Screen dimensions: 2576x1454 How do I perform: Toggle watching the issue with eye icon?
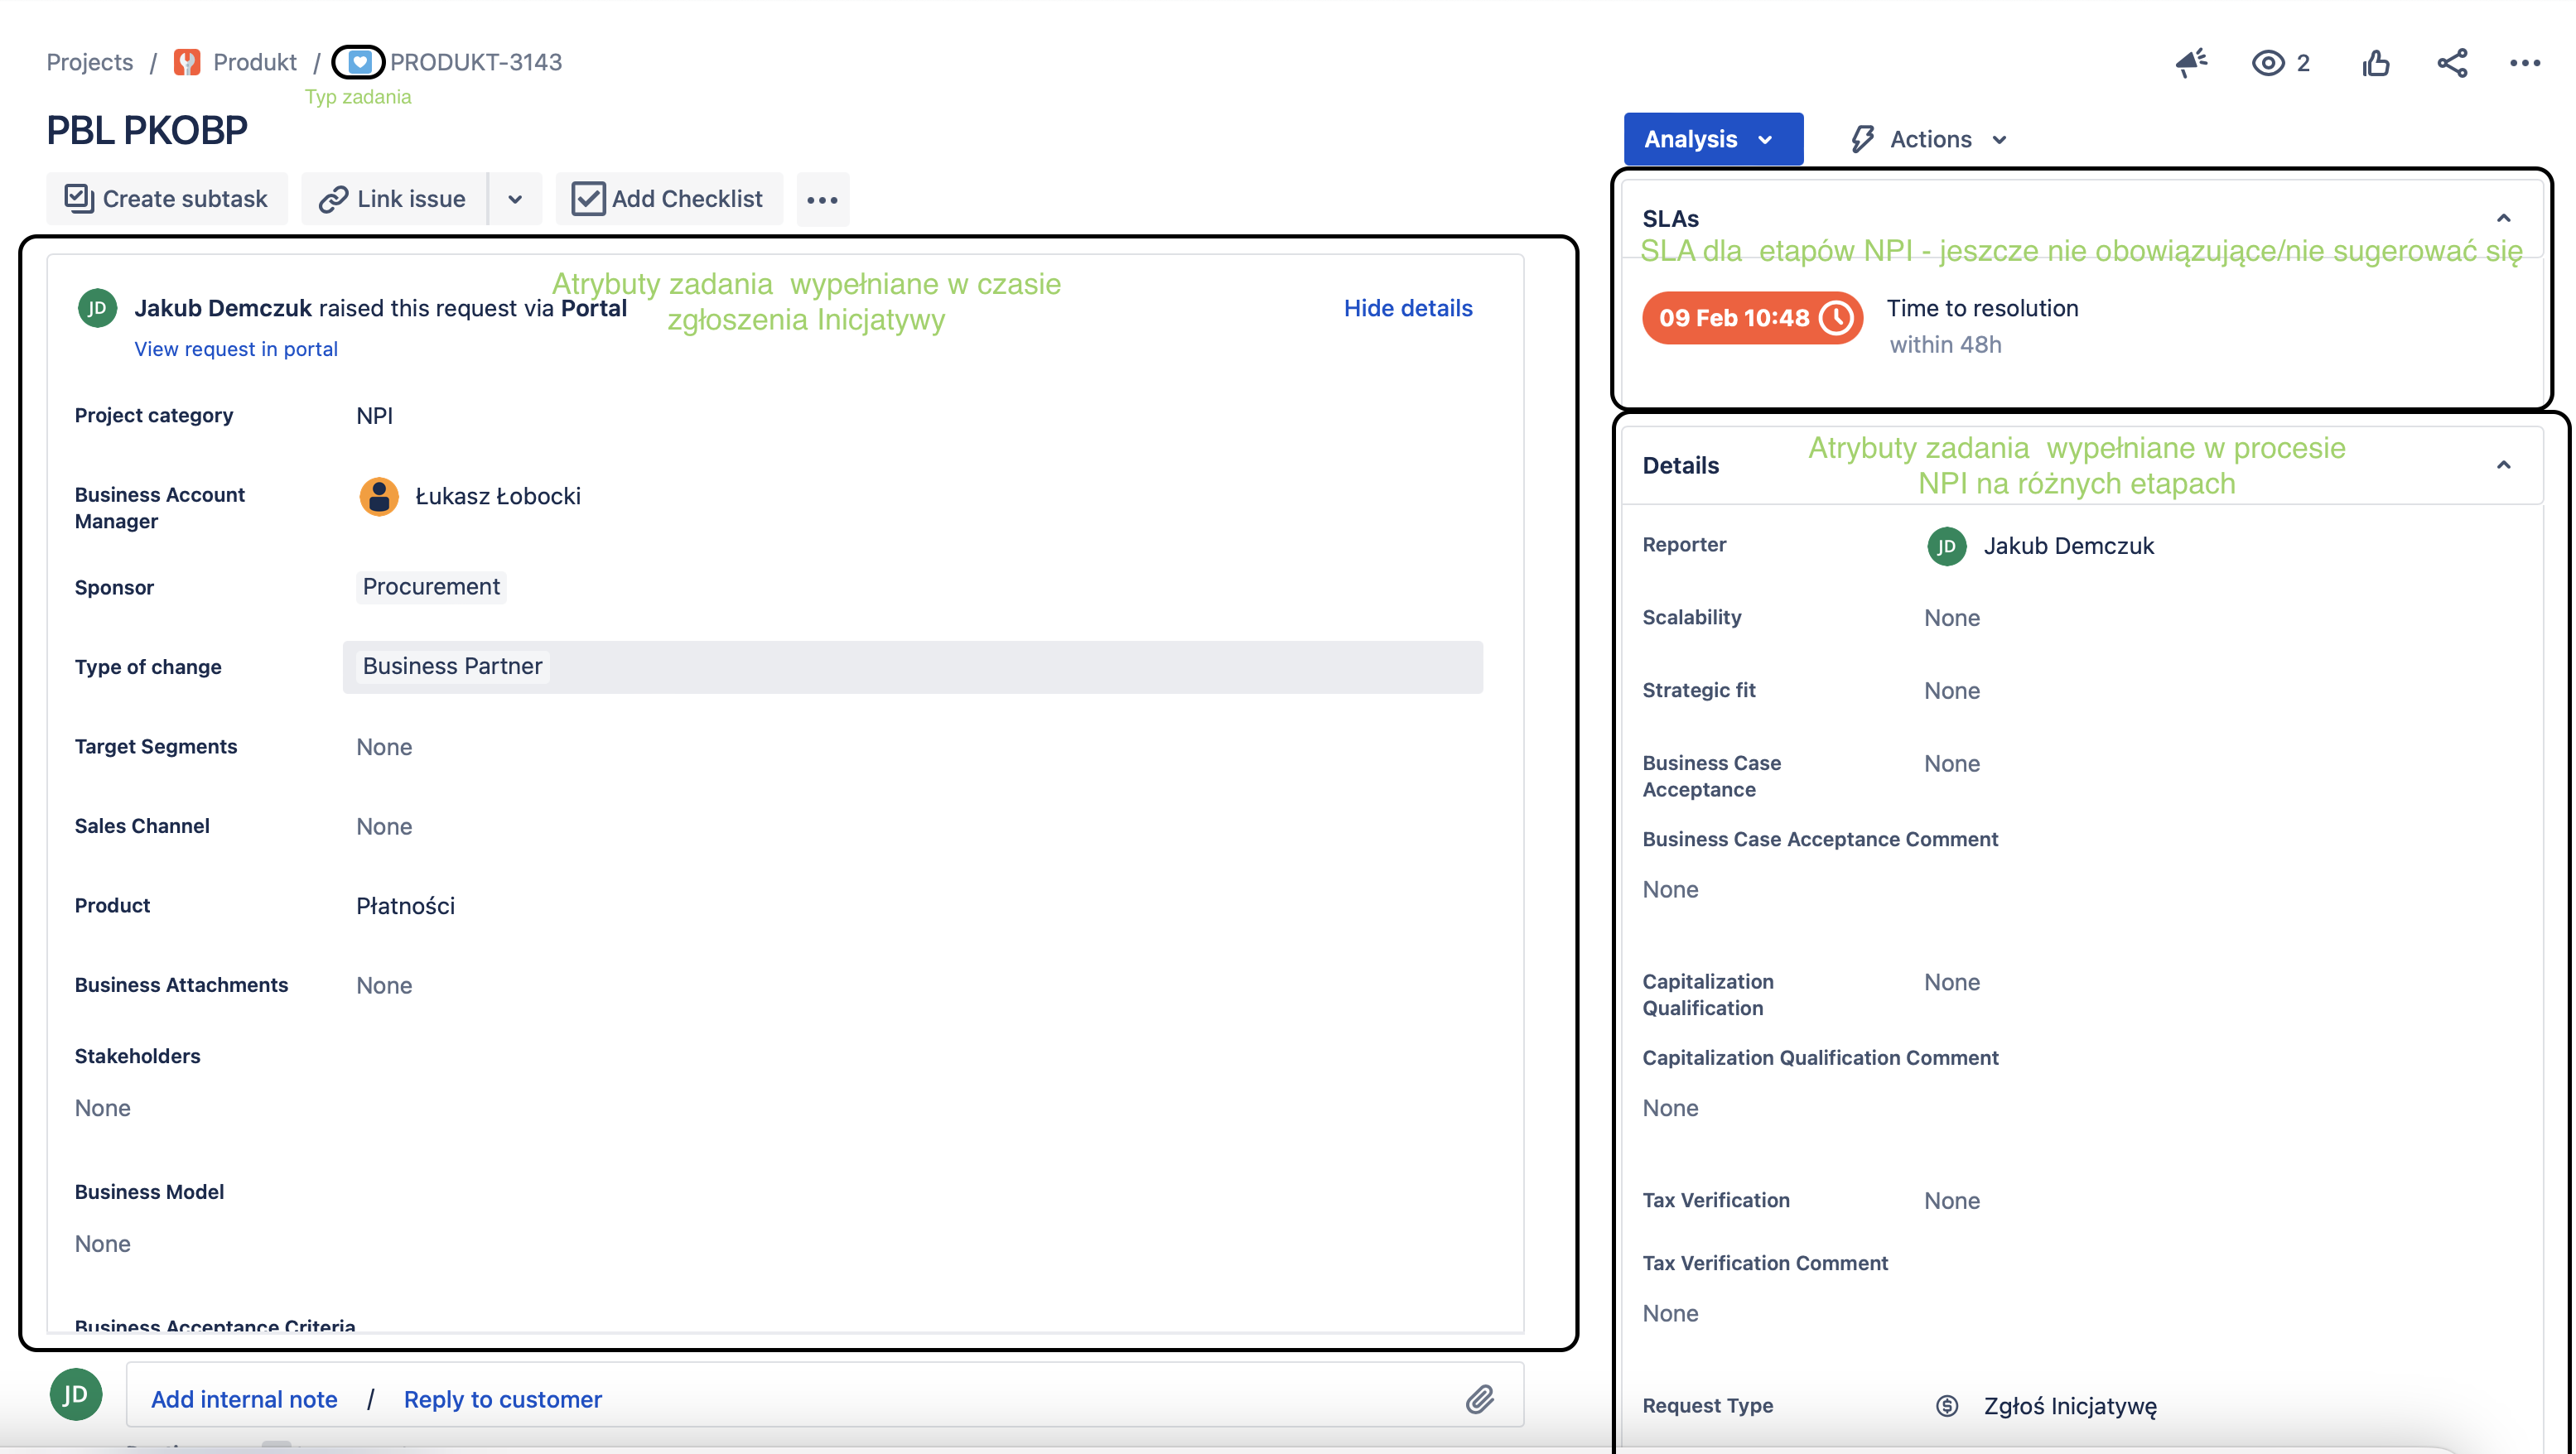tap(2268, 62)
